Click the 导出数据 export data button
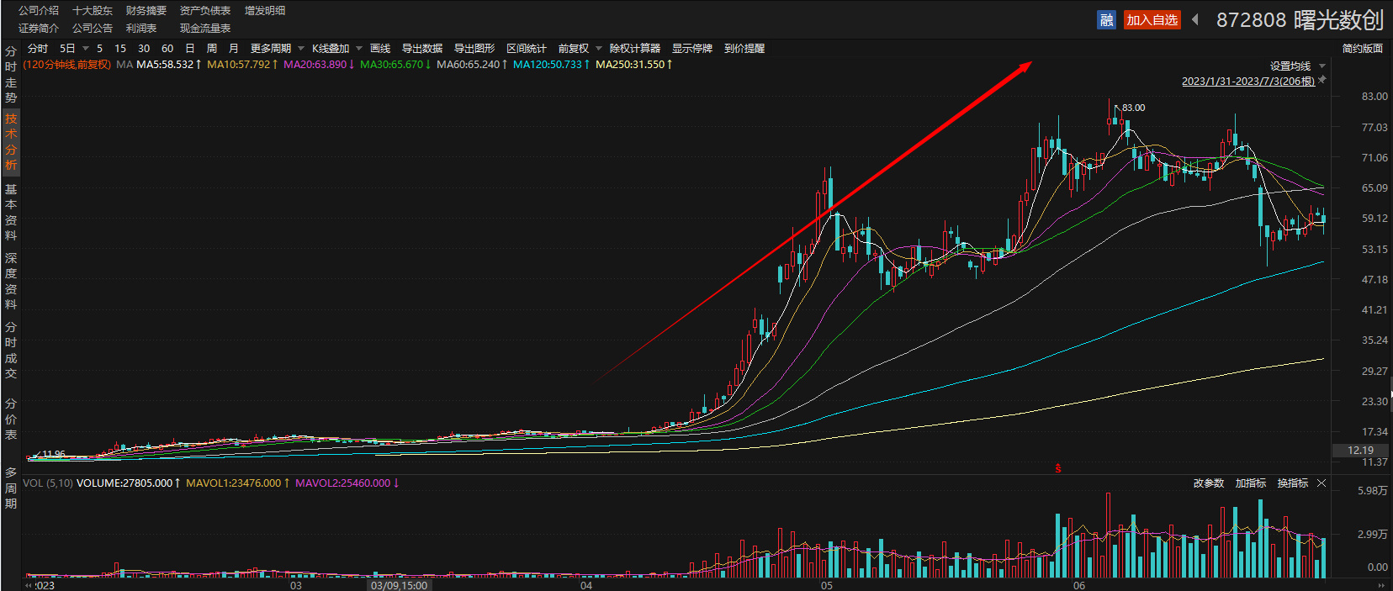 pos(422,49)
